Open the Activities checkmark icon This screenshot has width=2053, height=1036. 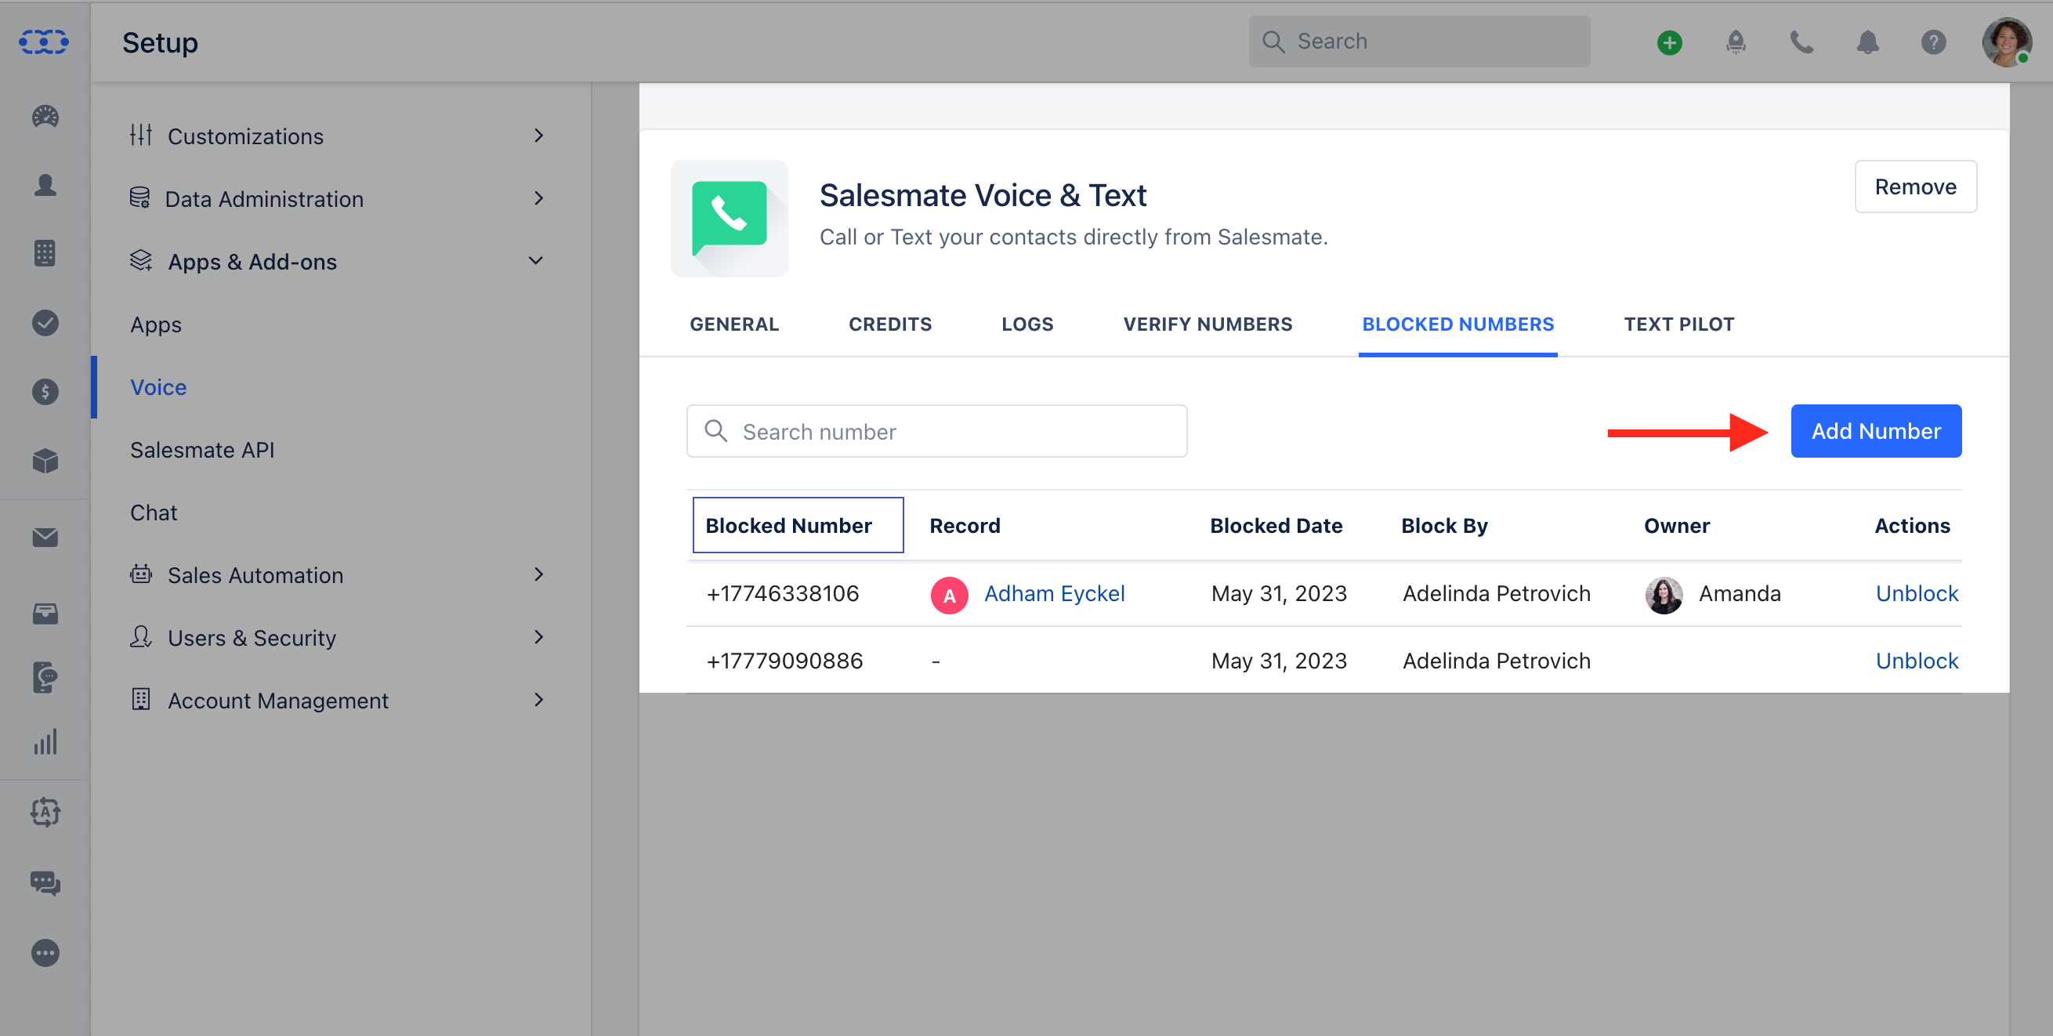point(45,323)
